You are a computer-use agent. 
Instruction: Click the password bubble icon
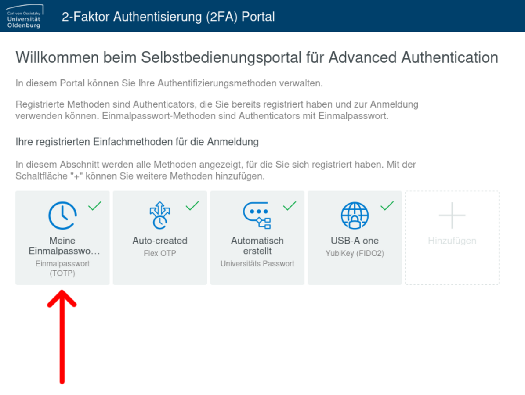coord(257,215)
